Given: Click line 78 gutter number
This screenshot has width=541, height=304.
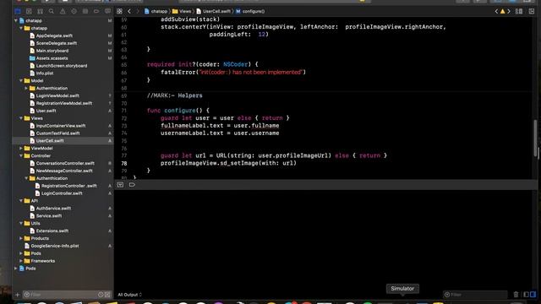Looking at the screenshot, I should (x=124, y=163).
